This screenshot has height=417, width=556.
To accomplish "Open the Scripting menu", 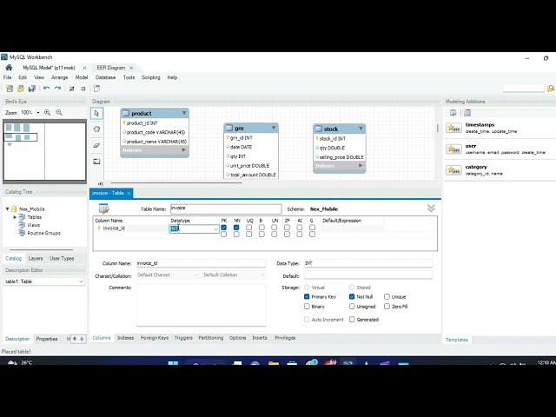I will 150,77.
